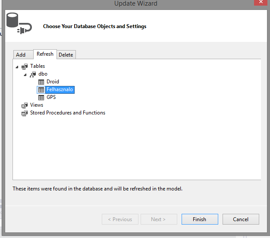Click the Stored Procedures and Functions icon
Image resolution: width=270 pixels, height=238 pixels.
[25, 113]
